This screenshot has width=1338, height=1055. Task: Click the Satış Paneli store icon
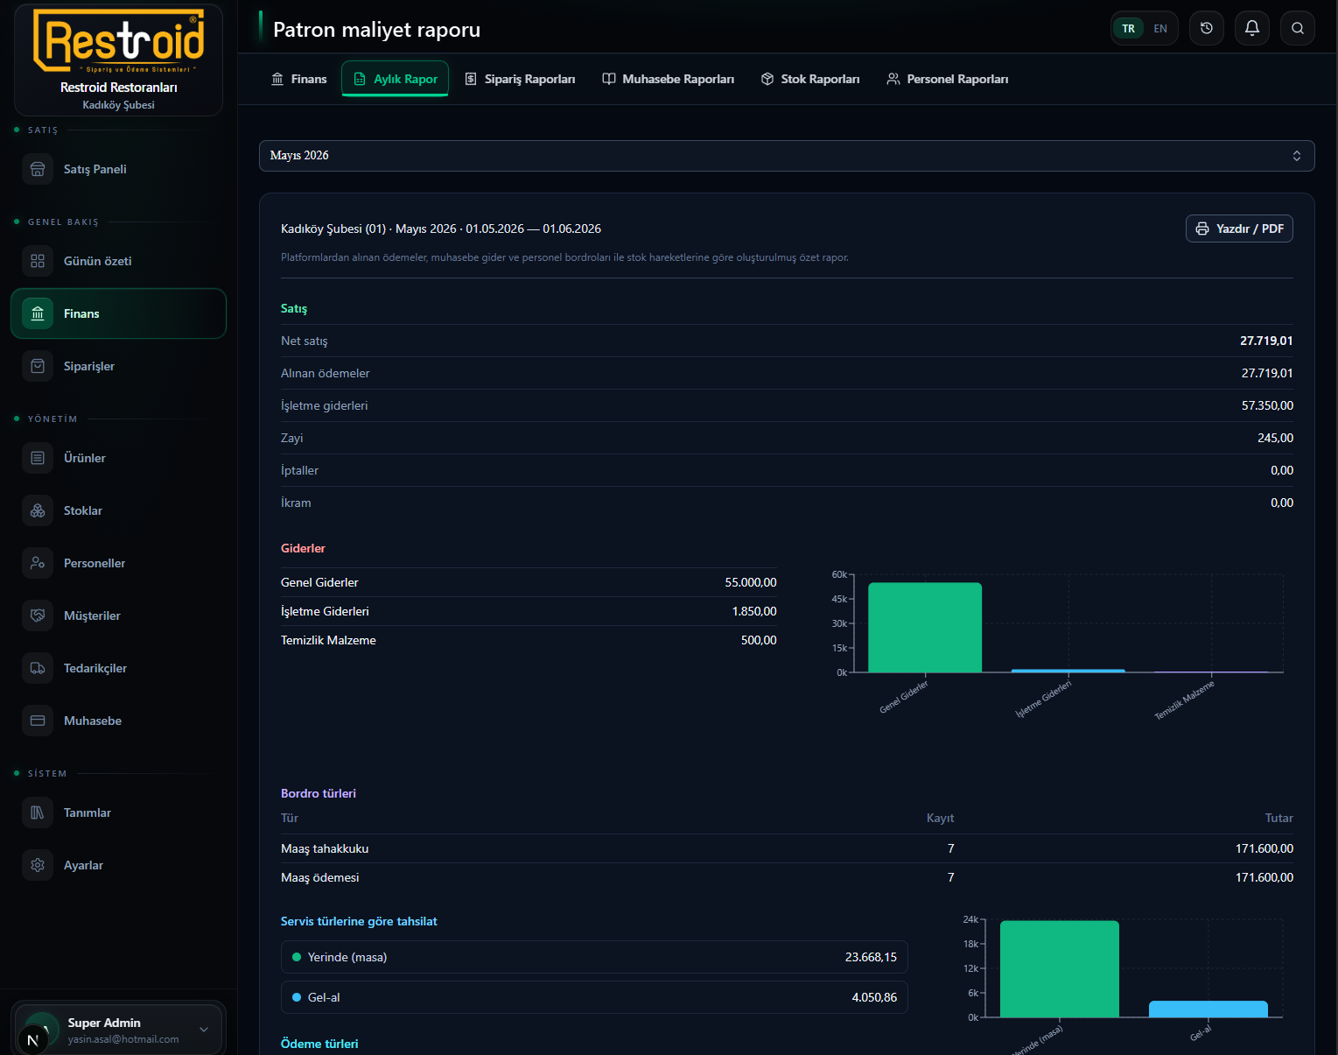click(38, 169)
